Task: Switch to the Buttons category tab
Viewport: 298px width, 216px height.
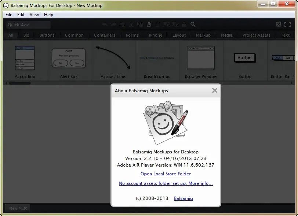Action: pos(47,35)
